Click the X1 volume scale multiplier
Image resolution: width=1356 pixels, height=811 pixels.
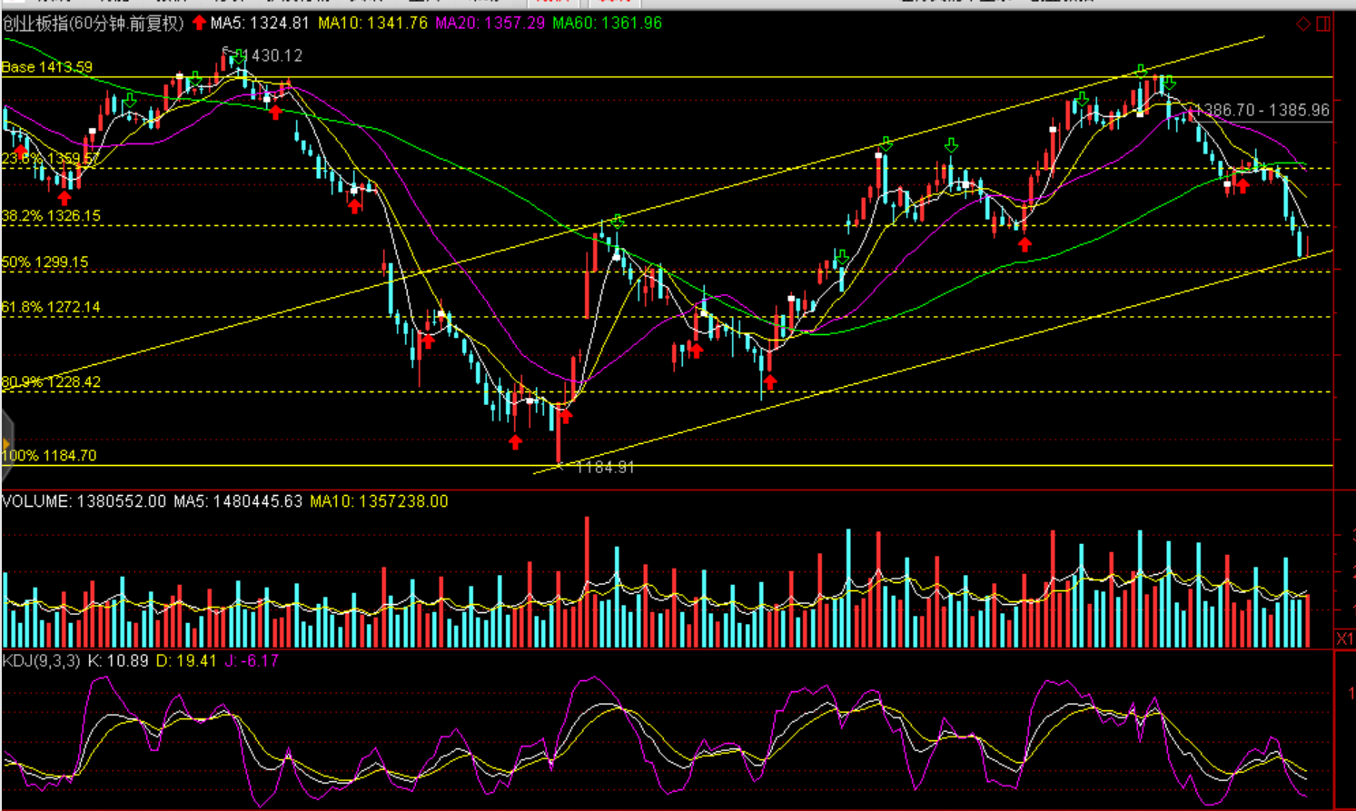click(1344, 639)
